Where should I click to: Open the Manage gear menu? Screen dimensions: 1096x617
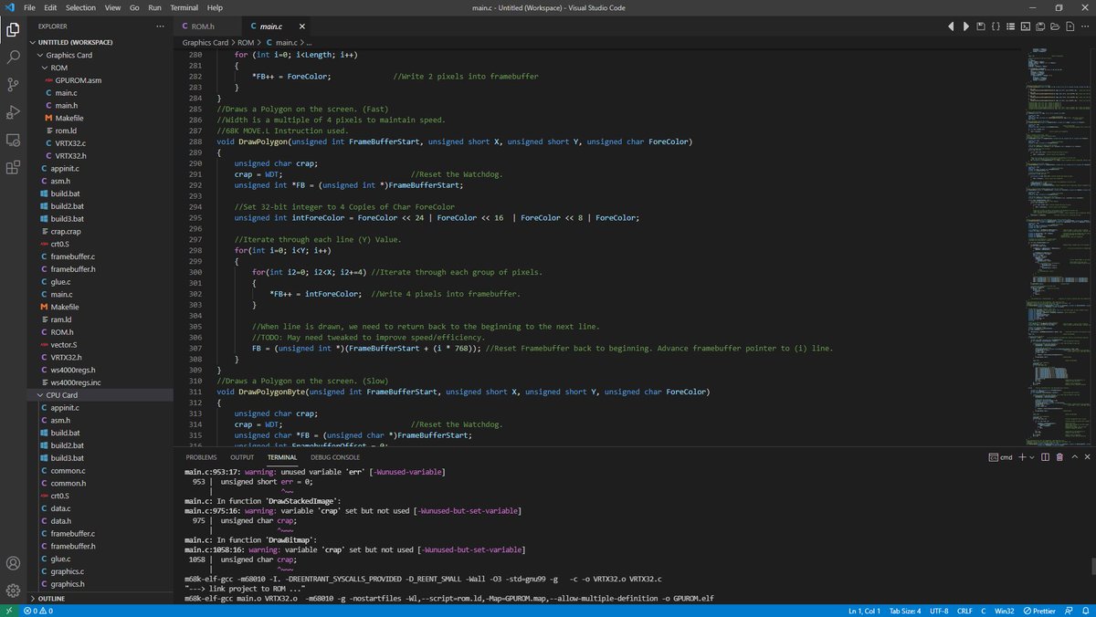tap(13, 591)
